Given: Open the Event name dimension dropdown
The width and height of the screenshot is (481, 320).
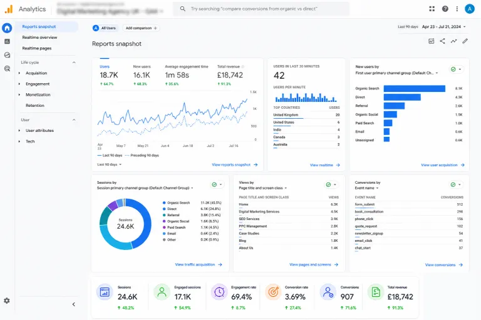Looking at the screenshot, I should tap(366, 187).
